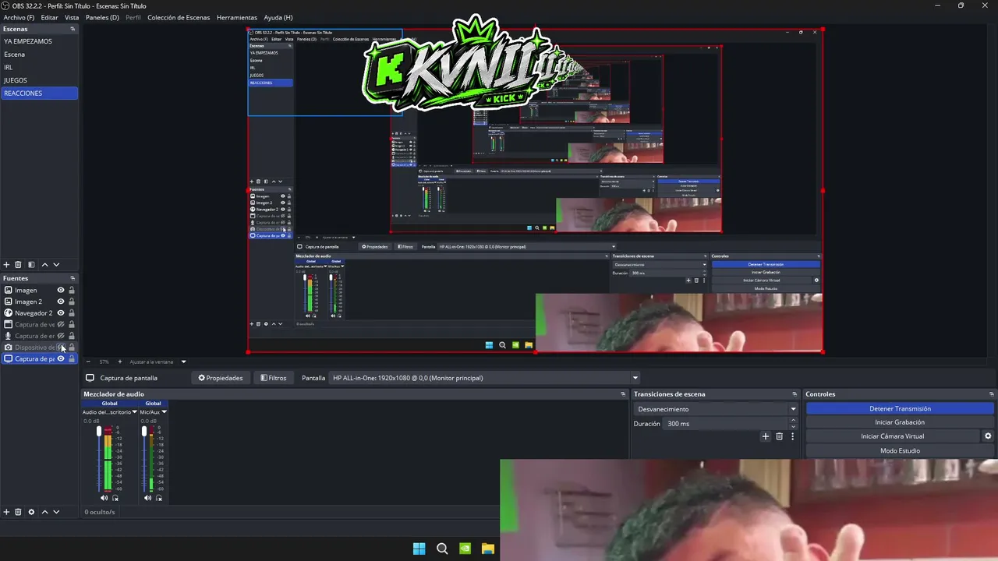The image size is (998, 561).
Task: Move the selected scene down
Action: pyautogui.click(x=56, y=265)
